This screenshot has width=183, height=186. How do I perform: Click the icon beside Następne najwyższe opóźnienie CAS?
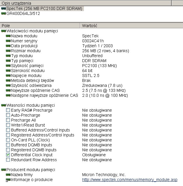[8, 96]
